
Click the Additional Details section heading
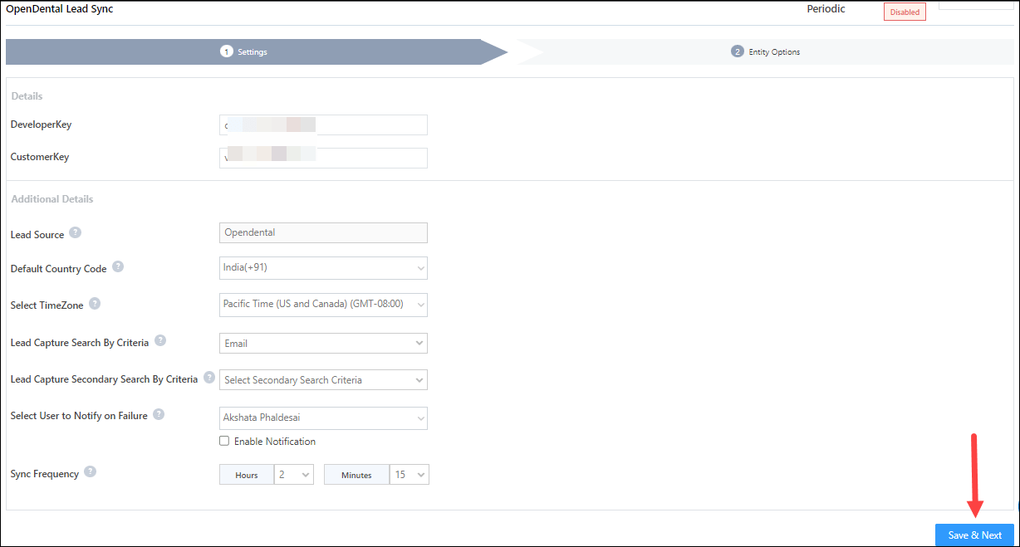pyautogui.click(x=52, y=199)
